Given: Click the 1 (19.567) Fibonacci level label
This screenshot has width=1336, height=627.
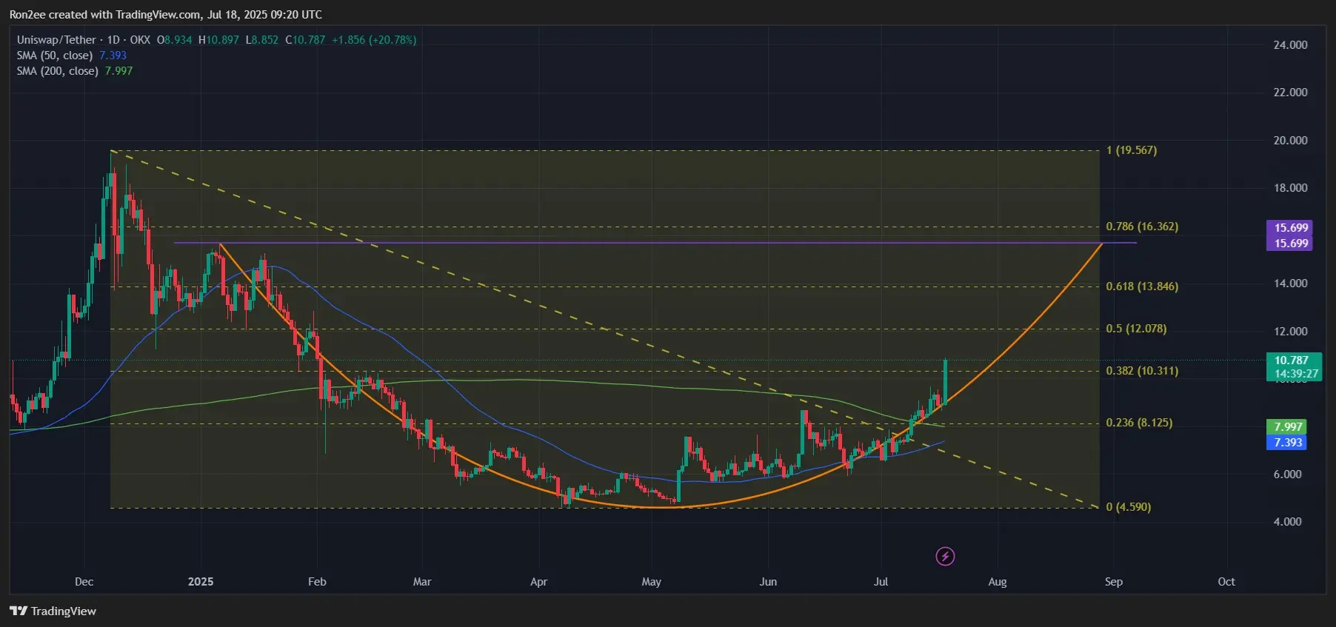Looking at the screenshot, I should 1132,150.
